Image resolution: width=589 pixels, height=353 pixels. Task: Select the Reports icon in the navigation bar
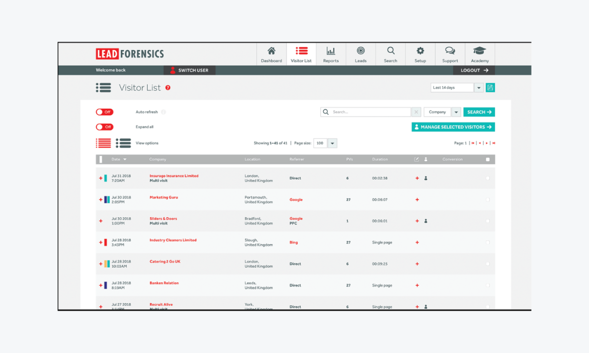[x=331, y=54]
